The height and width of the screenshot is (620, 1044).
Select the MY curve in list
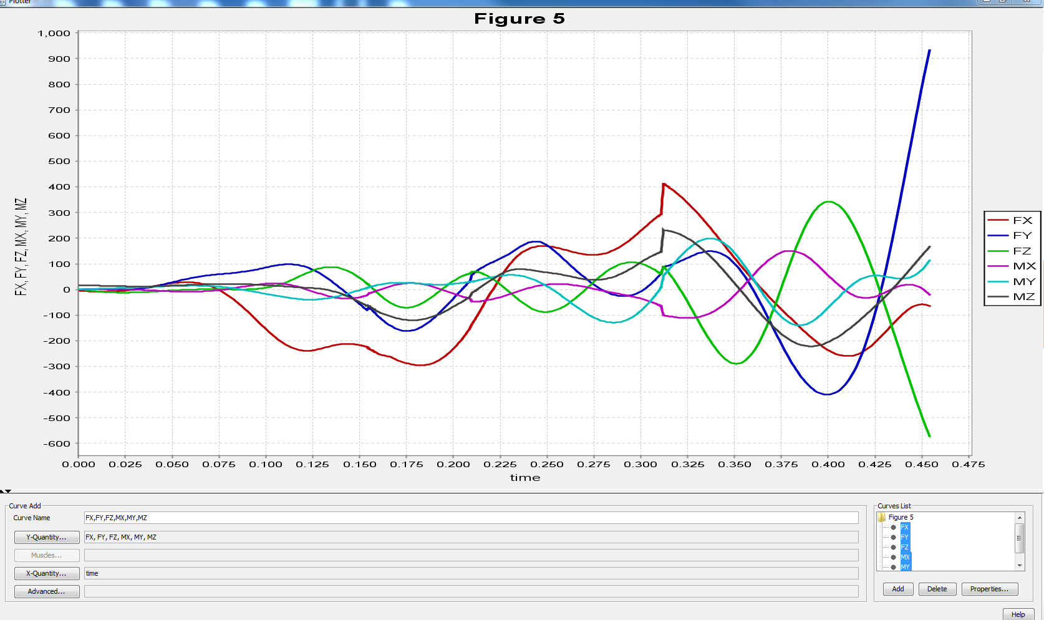pyautogui.click(x=906, y=567)
